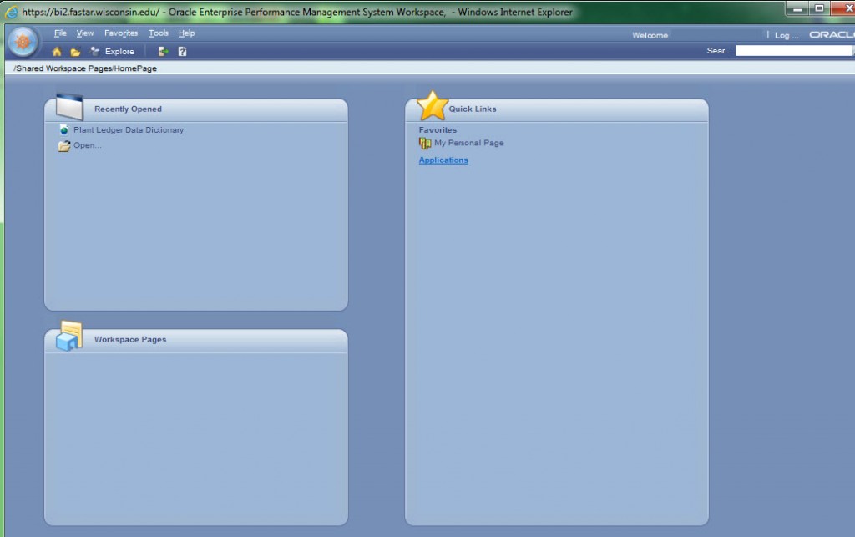The width and height of the screenshot is (855, 537).
Task: Open the Tools menu
Action: 158,33
